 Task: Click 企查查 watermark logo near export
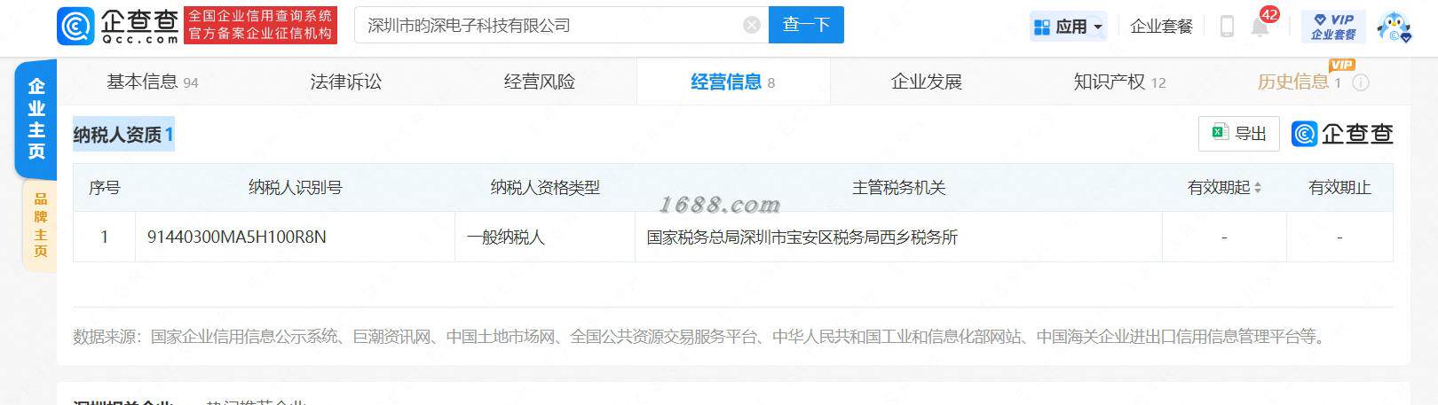(x=1342, y=134)
